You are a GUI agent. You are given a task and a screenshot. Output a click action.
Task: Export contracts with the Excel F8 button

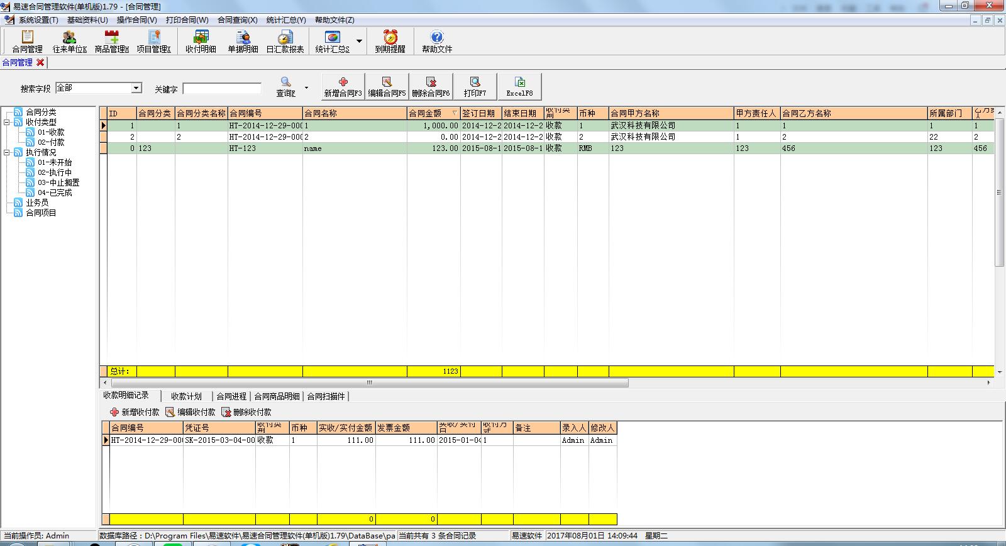tap(519, 86)
